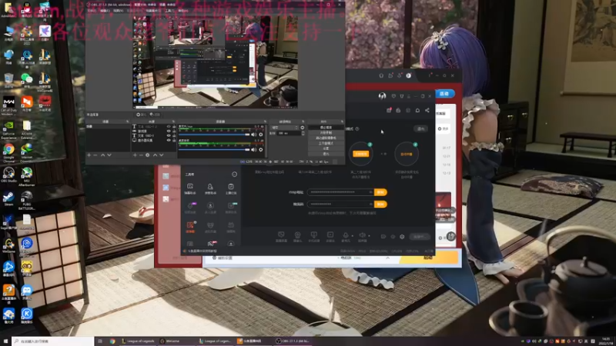616x346 pixels.
Task: Add a new scene with plus icon in OBS scenes dock
Action: pyautogui.click(x=89, y=155)
